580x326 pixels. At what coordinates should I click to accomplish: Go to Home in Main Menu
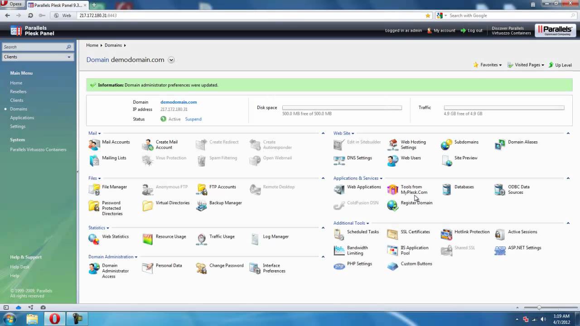16,83
